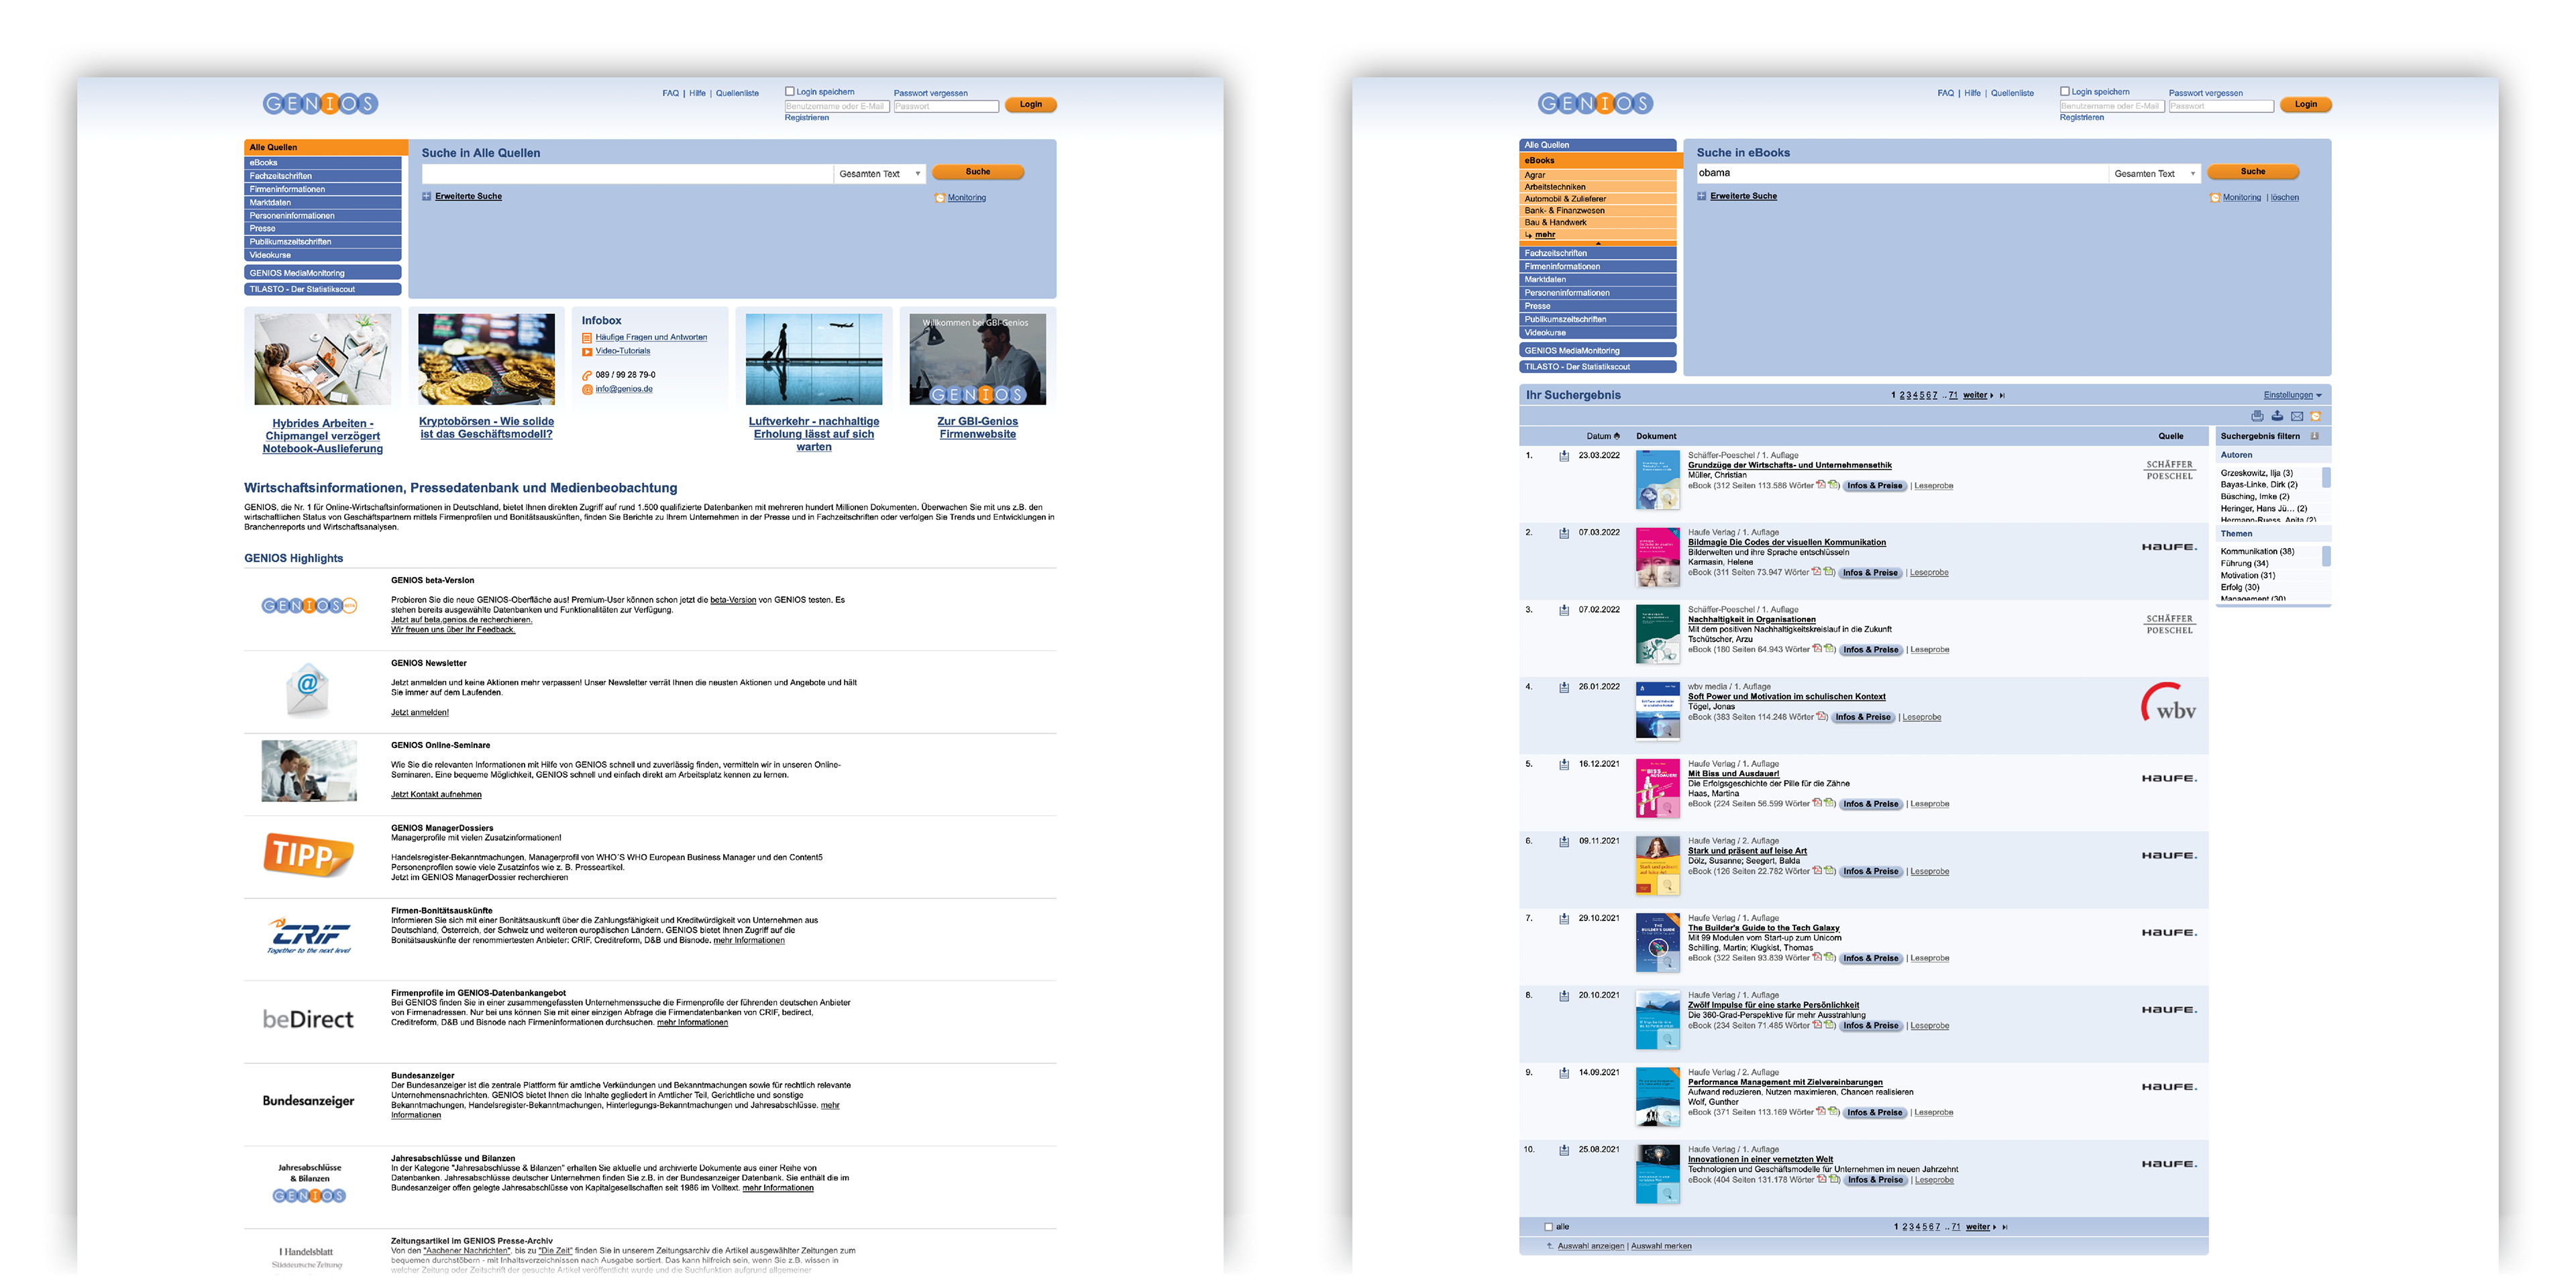The image size is (2576, 1288).
Task: Sort results by the Datum sort arrow
Action: (1617, 436)
